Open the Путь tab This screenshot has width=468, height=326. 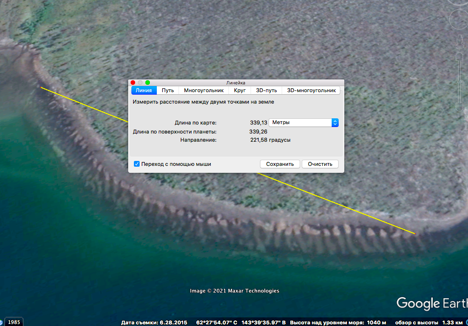pos(168,91)
